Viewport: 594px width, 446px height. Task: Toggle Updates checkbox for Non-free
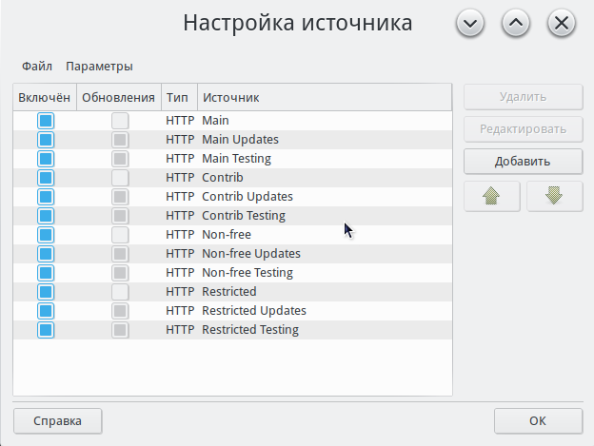[x=120, y=235]
